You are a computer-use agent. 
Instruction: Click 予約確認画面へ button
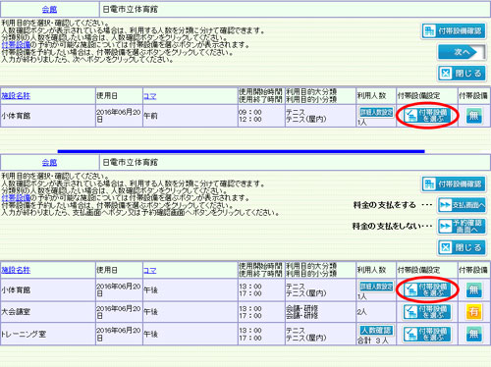(x=462, y=226)
